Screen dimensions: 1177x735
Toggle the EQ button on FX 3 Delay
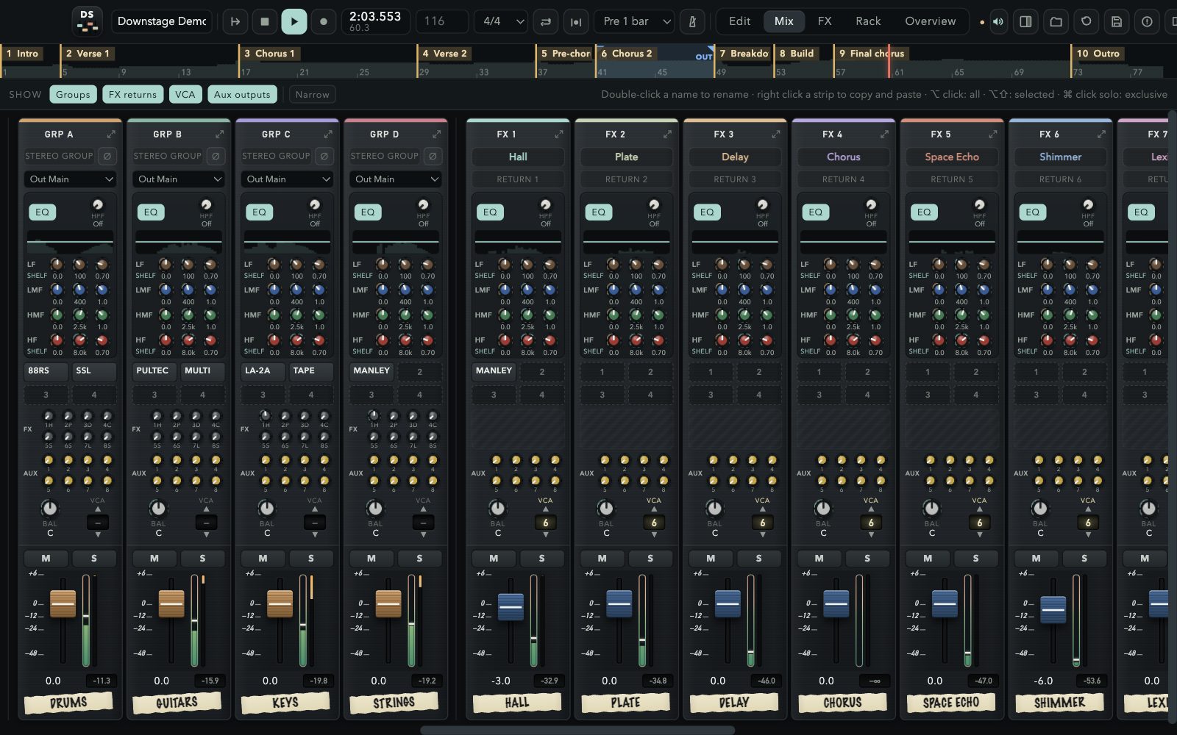707,212
